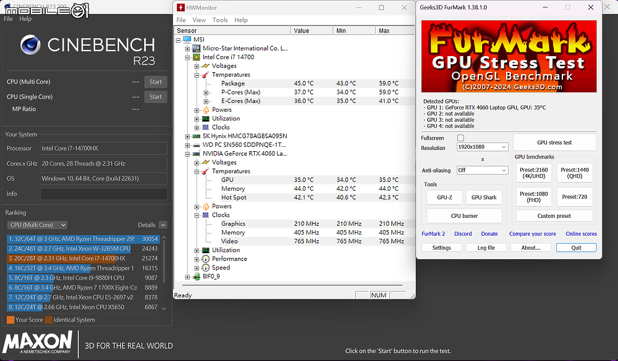Collapse the MSI root node in HWMonitor
The image size is (618, 361).
click(x=178, y=39)
